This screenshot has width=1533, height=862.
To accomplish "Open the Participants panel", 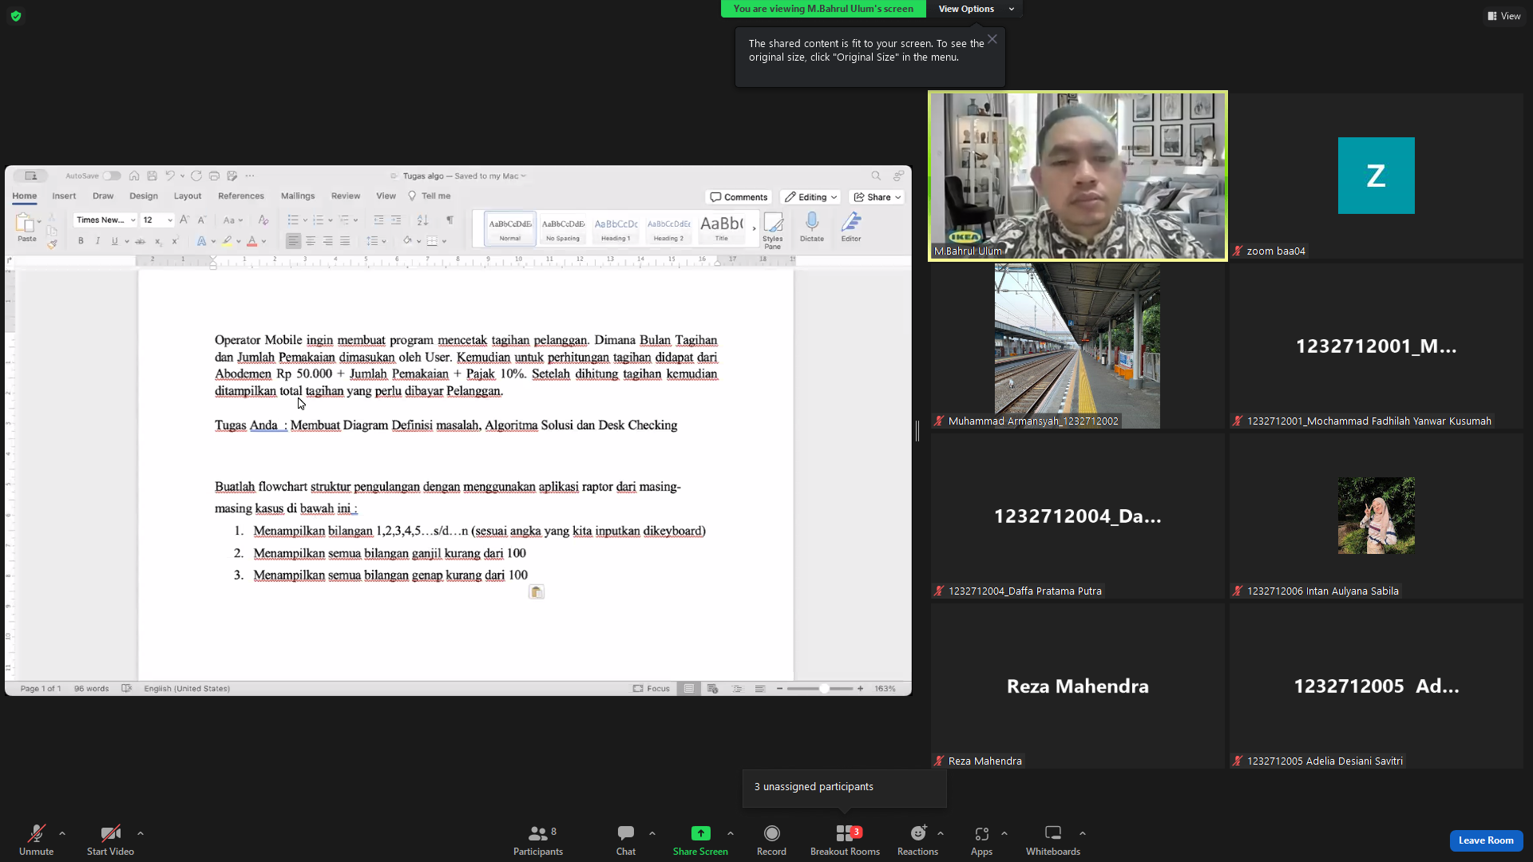I will (538, 840).
